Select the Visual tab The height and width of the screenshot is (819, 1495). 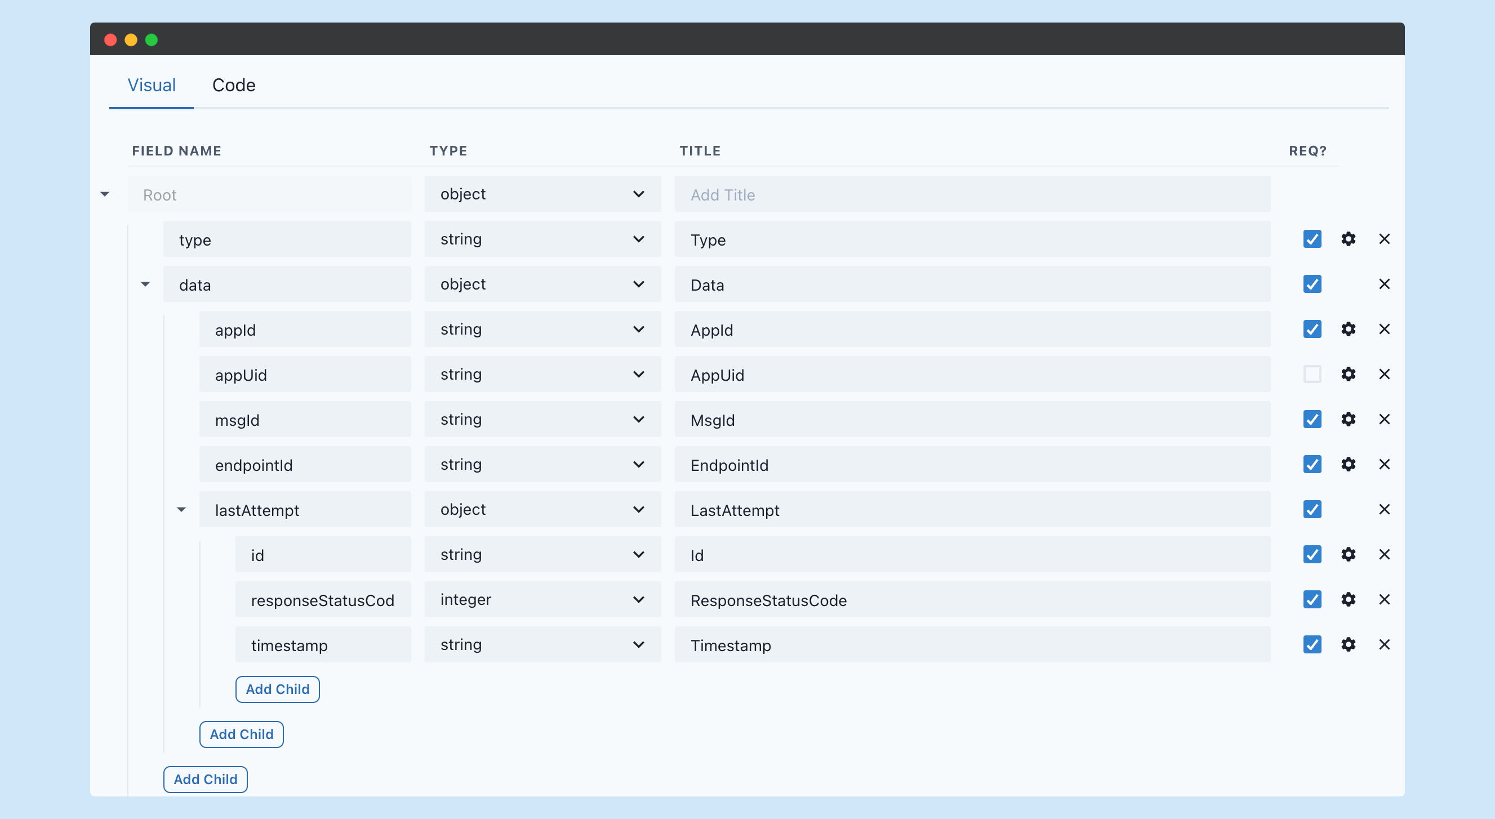pos(151,84)
